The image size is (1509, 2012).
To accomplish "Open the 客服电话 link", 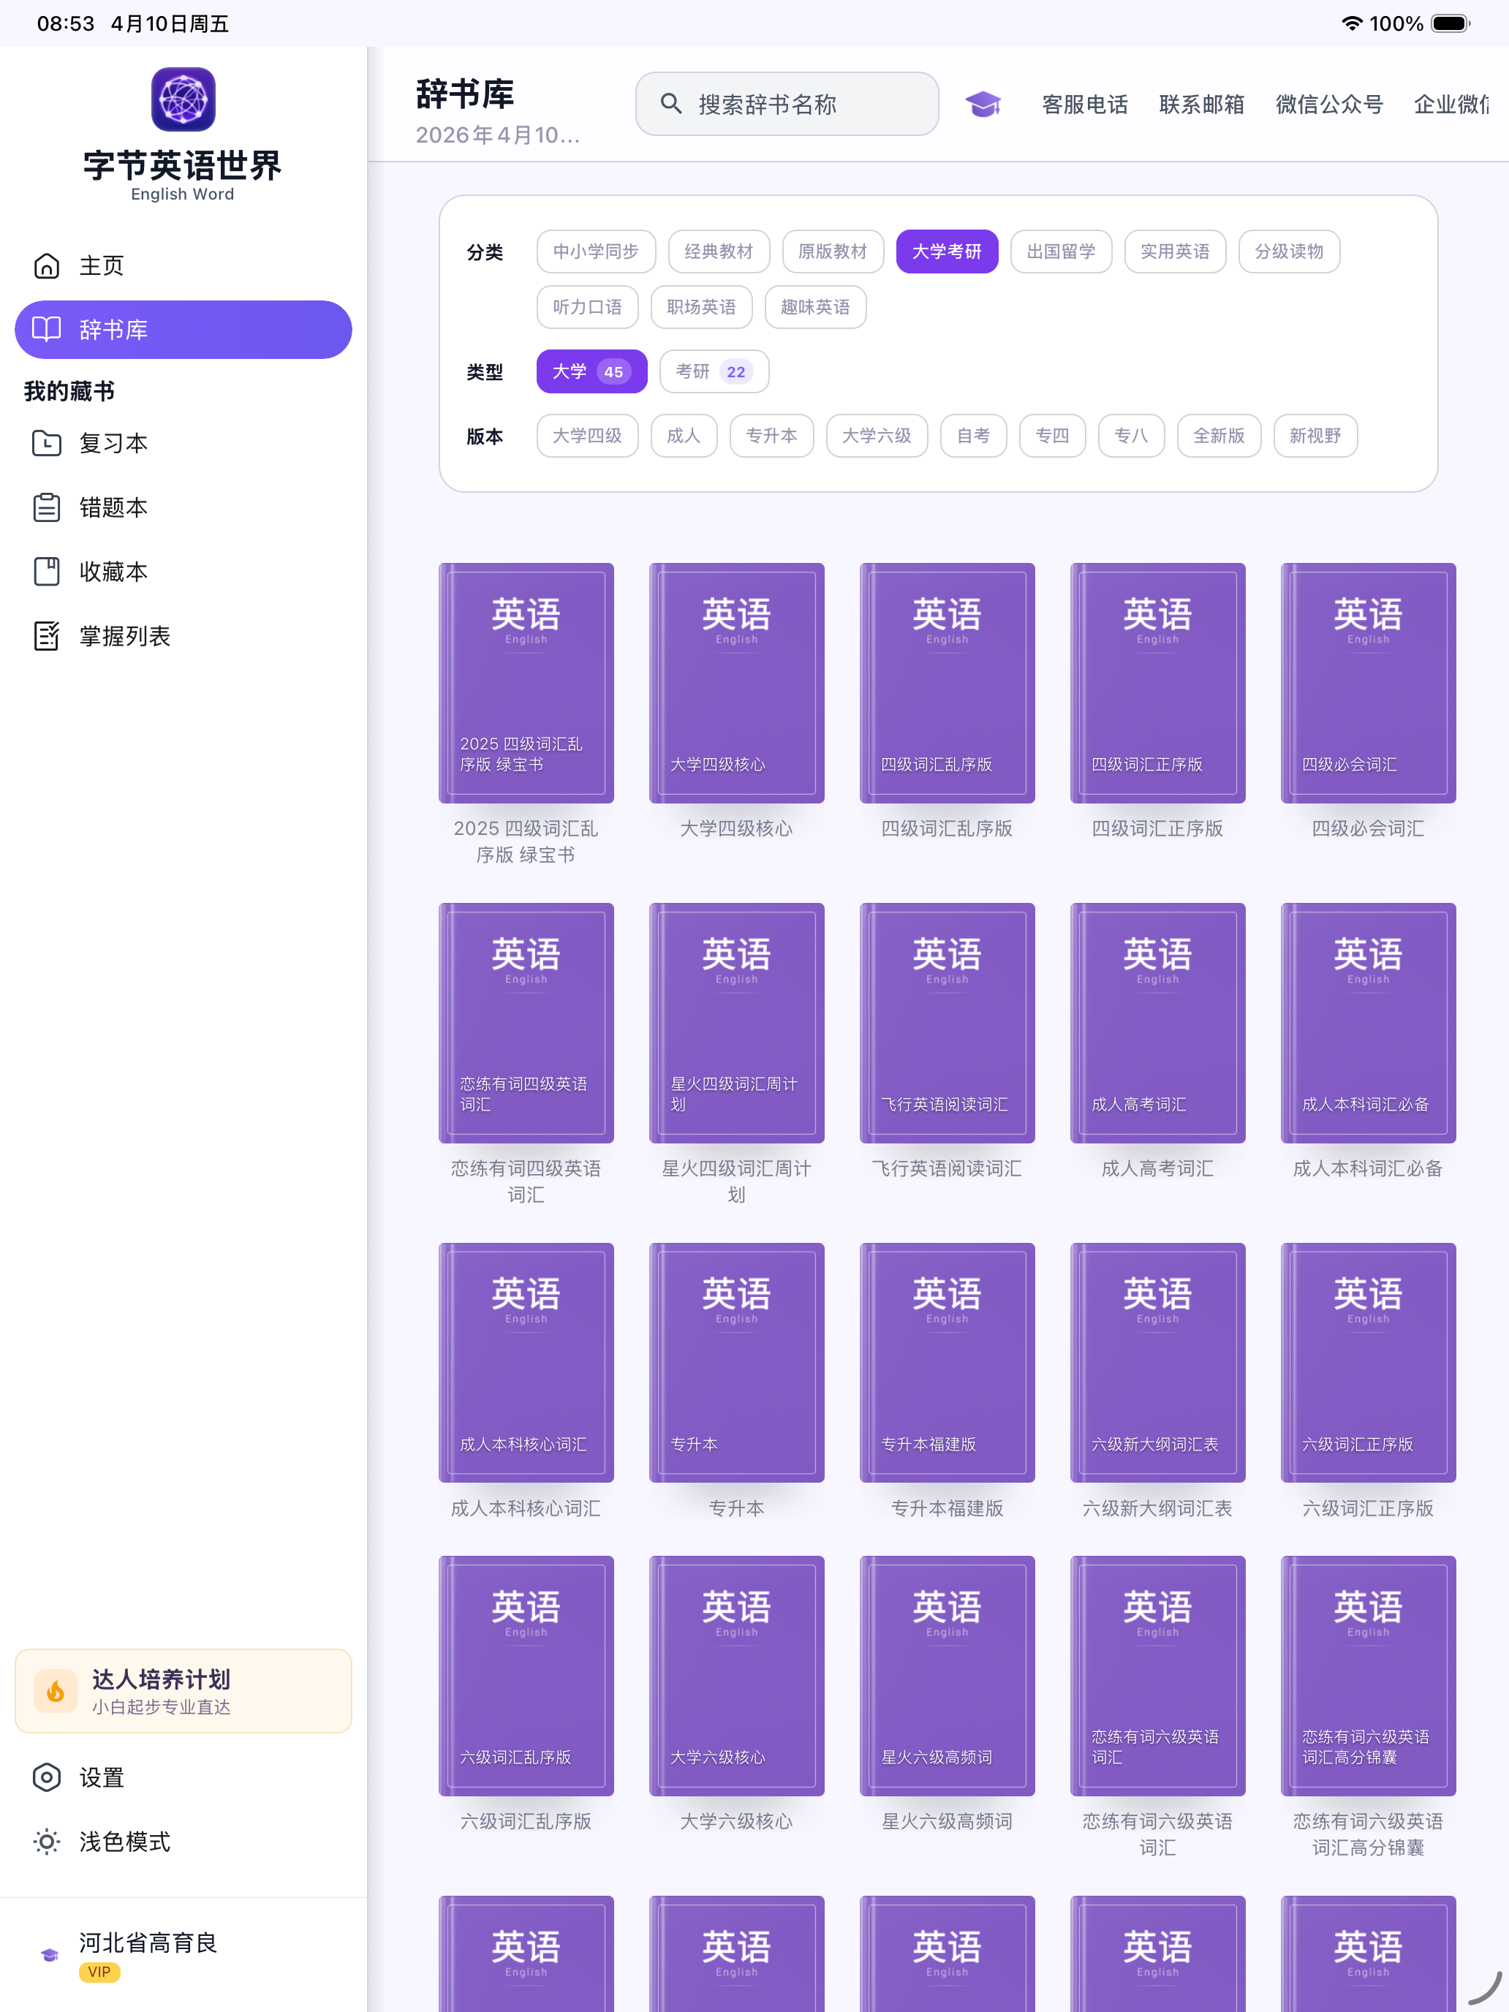I will [1085, 105].
